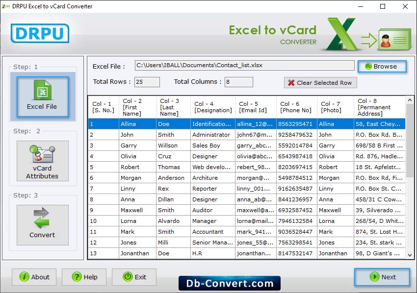Click the Col - 2 [First Name] header
417x293 pixels.
point(137,107)
